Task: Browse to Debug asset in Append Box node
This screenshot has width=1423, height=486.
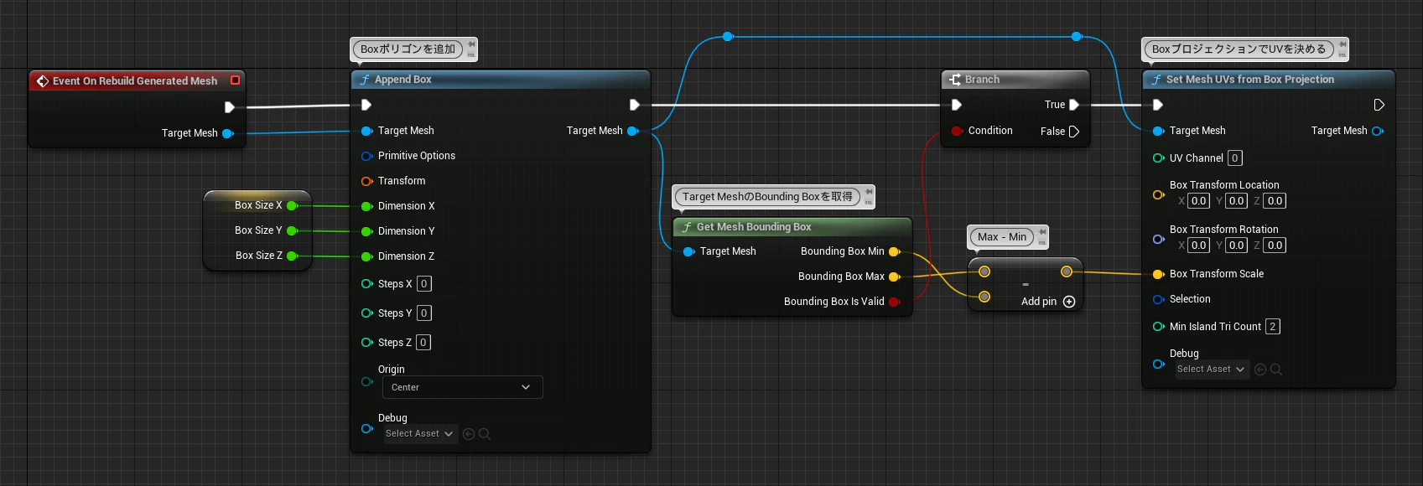Action: click(485, 434)
